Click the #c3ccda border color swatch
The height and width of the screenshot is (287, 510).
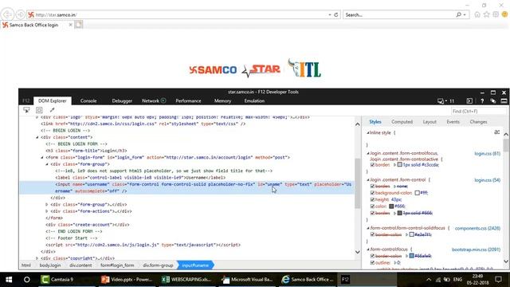tap(400, 165)
